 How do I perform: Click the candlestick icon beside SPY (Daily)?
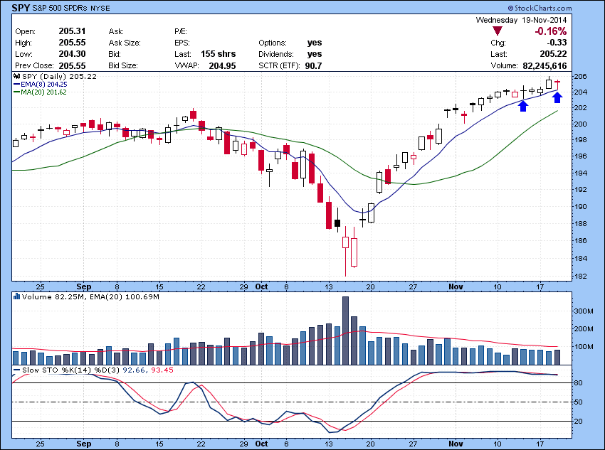pos(17,76)
